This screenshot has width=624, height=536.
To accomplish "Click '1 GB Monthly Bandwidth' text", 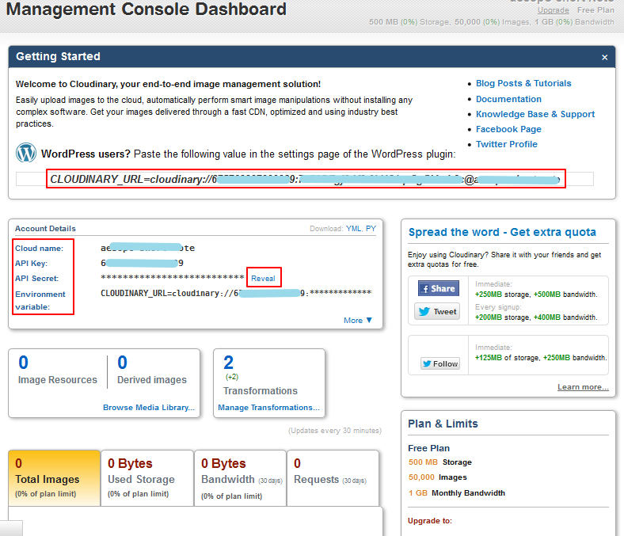I will (x=456, y=493).
